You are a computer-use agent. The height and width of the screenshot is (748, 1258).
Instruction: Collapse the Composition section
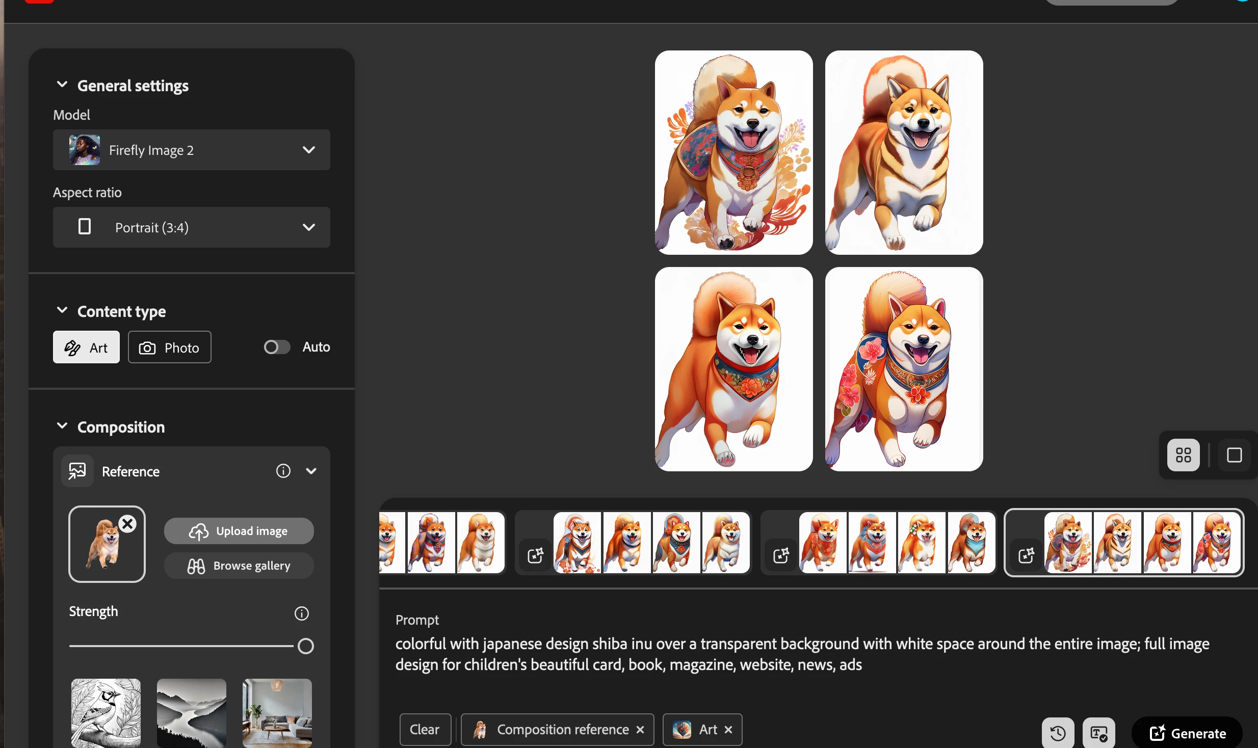point(62,426)
